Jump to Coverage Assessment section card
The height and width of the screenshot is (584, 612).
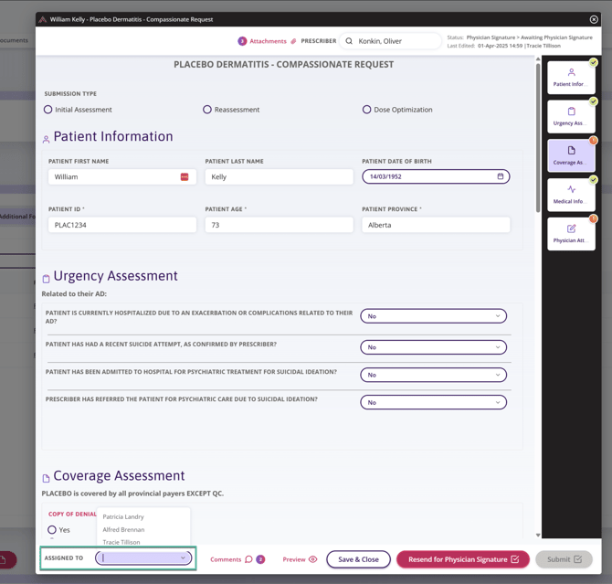pyautogui.click(x=571, y=155)
